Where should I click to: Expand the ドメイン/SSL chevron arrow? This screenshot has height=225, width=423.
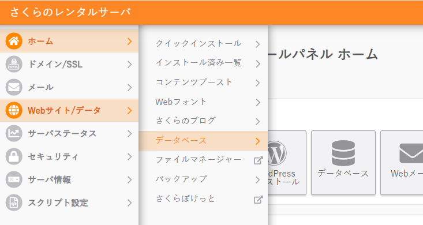pos(129,64)
